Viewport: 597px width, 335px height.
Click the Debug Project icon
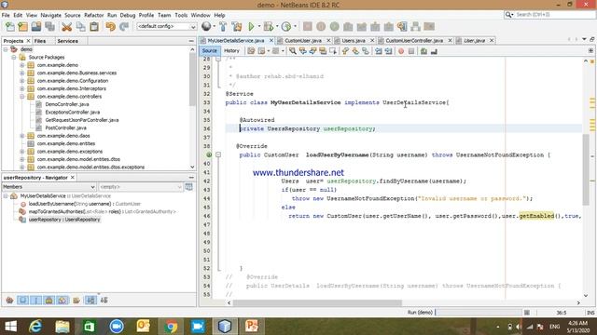(x=269, y=26)
